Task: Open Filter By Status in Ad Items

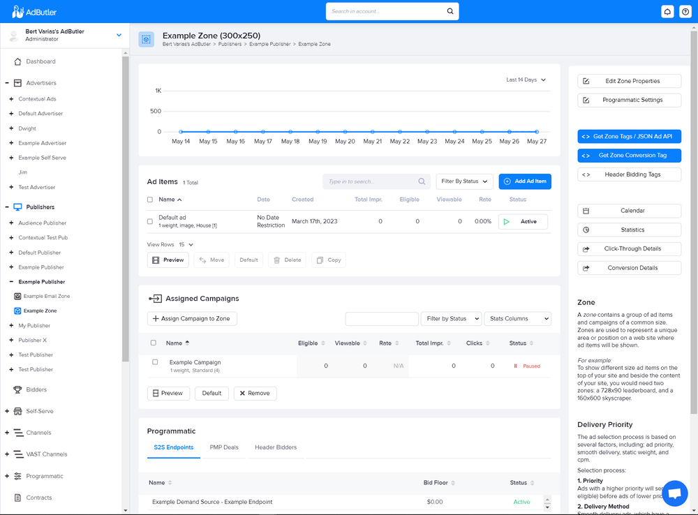Action: coord(464,181)
